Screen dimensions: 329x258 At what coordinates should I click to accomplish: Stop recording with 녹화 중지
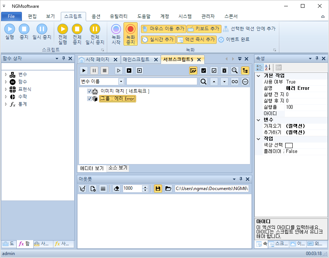point(130,34)
